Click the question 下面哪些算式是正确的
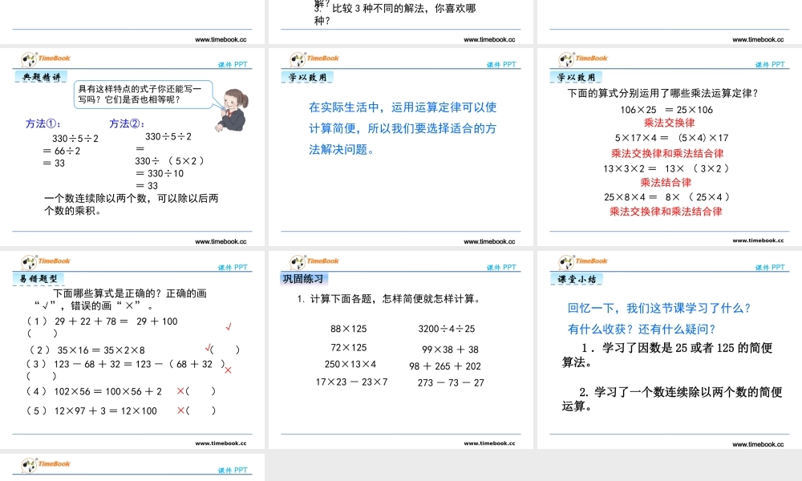802x481 pixels. tap(119, 300)
